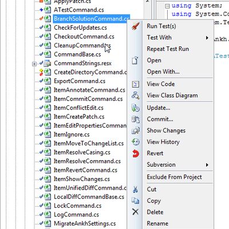Select ItemConflictEdit.cs in tree
Screen dimensions: 229x229
(x=78, y=108)
